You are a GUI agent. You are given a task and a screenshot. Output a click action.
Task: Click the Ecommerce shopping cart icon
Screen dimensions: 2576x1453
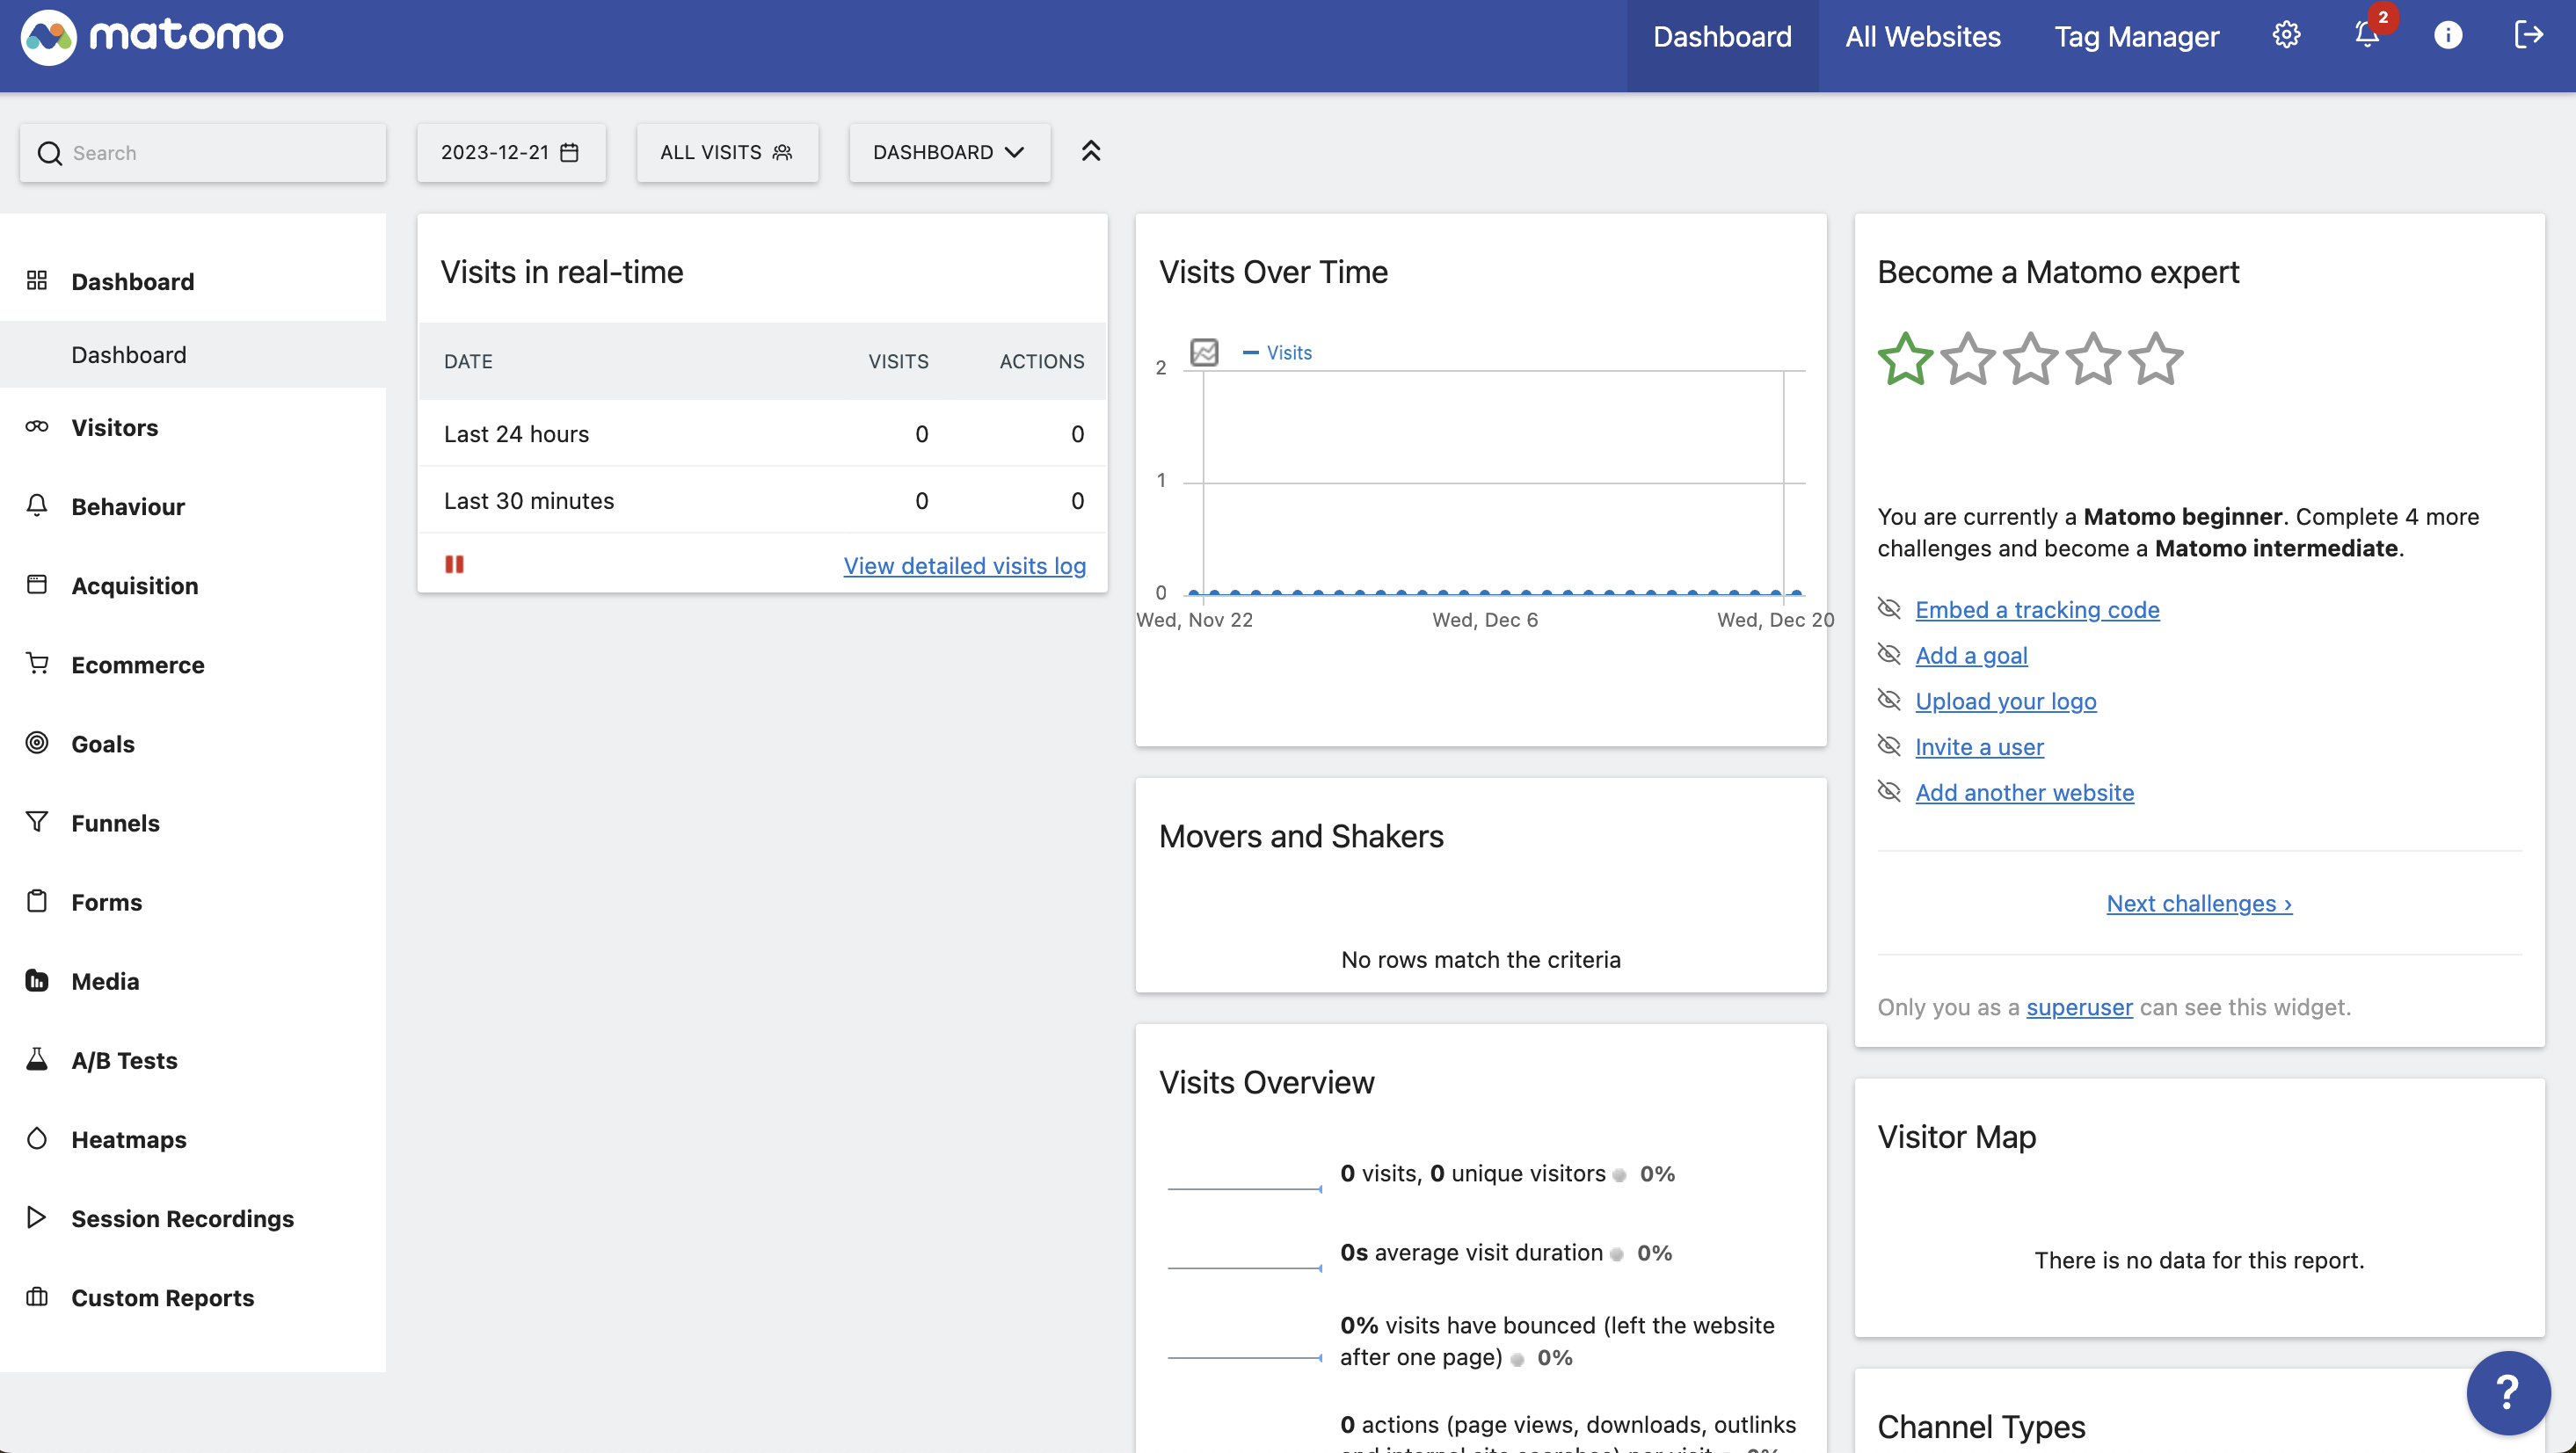pyautogui.click(x=37, y=664)
